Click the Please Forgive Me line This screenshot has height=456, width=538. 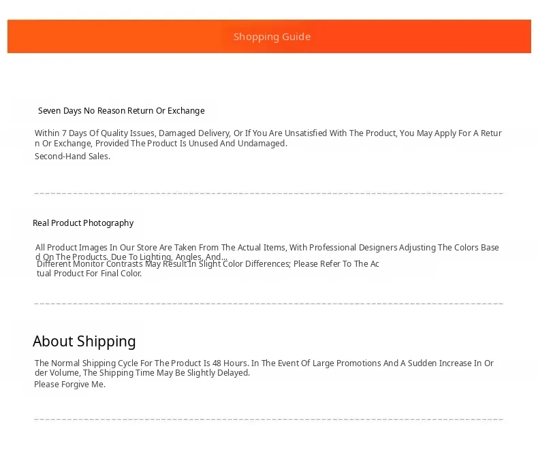click(69, 385)
